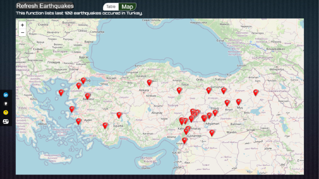The height and width of the screenshot is (179, 319).
Task: Select marker northwest of Ağrı
Action: coord(256,92)
